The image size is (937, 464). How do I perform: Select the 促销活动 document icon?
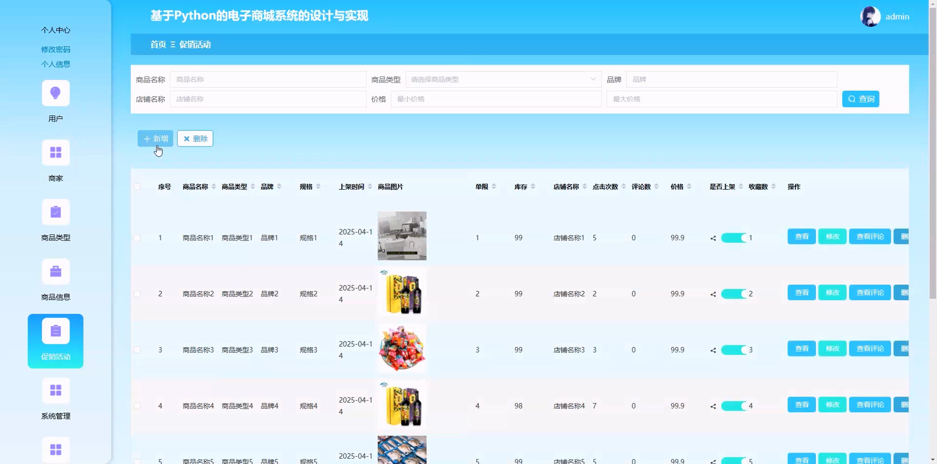[x=56, y=331]
